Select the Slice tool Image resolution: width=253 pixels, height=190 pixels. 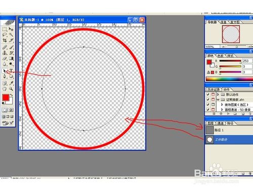click(11, 41)
